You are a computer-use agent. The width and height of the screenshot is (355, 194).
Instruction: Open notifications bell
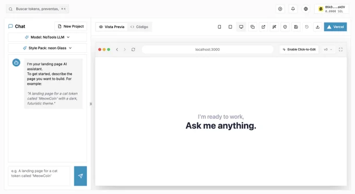[293, 9]
